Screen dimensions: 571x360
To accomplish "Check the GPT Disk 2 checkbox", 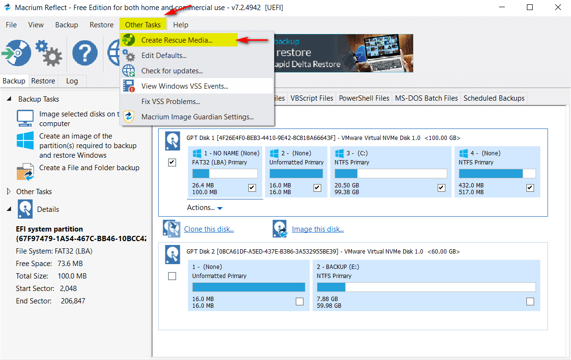I will point(172,276).
